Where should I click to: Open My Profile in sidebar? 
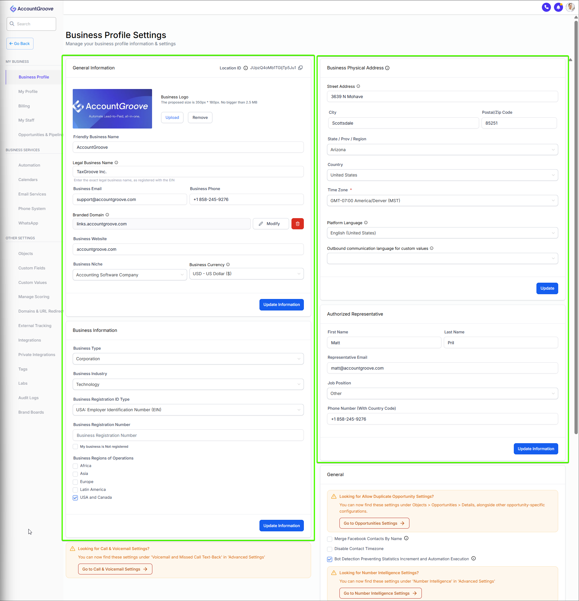(28, 91)
